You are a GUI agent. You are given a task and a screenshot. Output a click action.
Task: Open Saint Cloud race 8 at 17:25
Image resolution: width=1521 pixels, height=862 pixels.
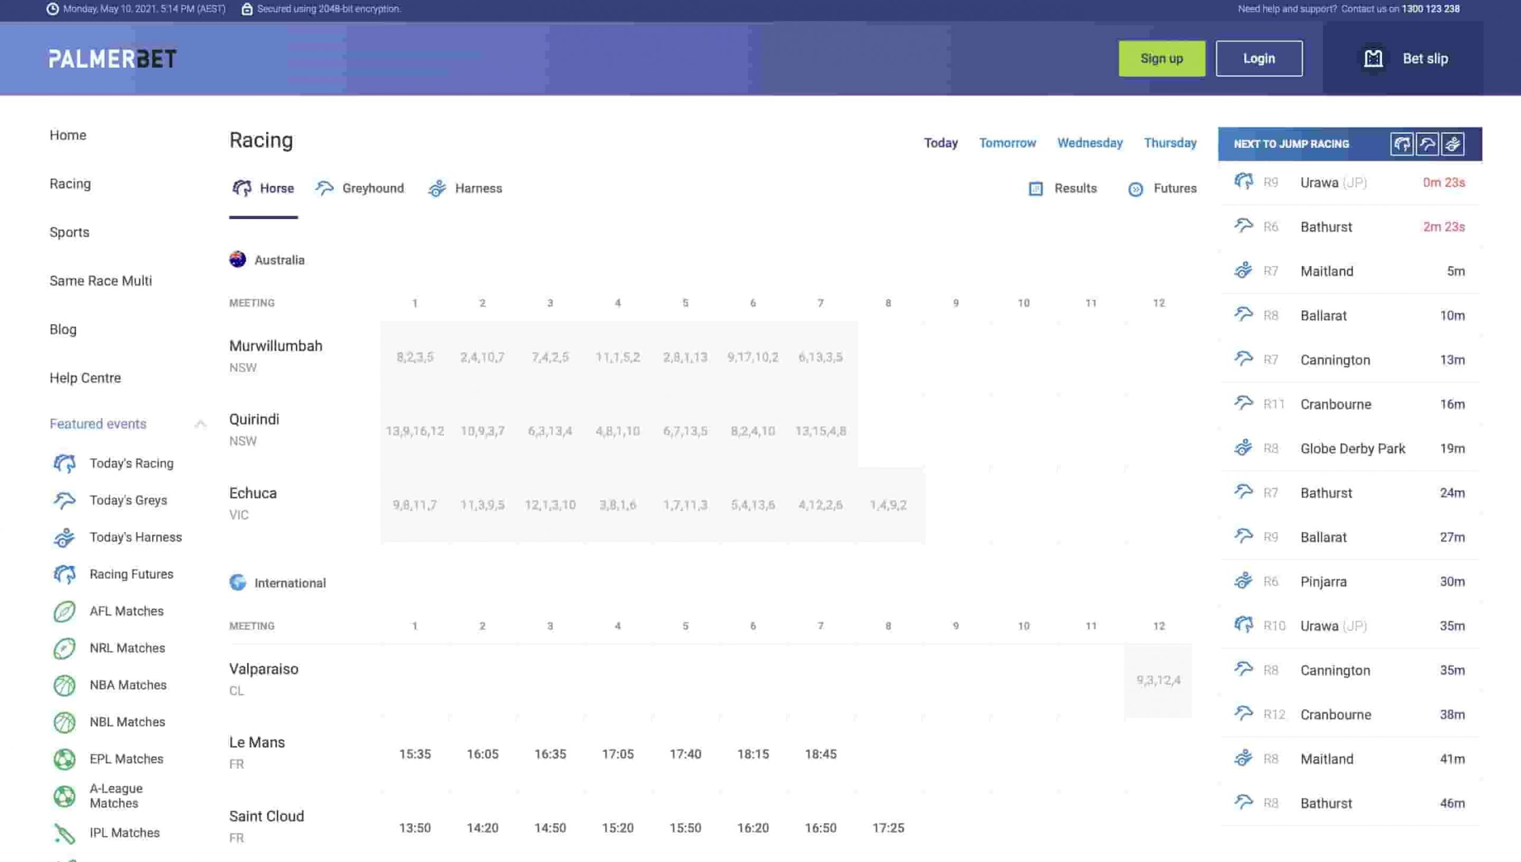[x=888, y=828]
